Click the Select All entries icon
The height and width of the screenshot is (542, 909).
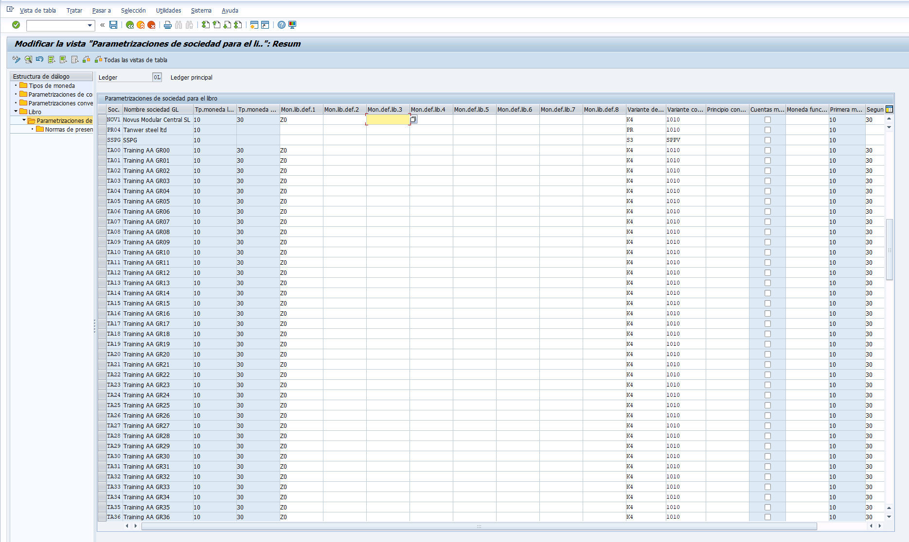[52, 60]
